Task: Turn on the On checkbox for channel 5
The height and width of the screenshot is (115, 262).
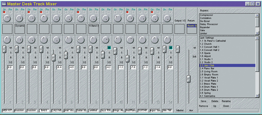Action: pos(53,12)
